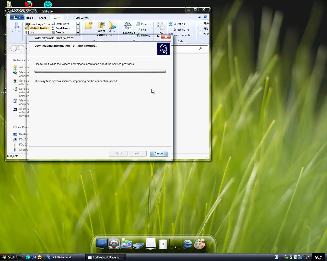Click Select none in ribbon

tap(179, 30)
